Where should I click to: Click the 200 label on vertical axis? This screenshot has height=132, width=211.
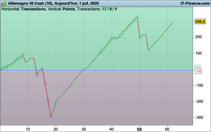coord(199,37)
